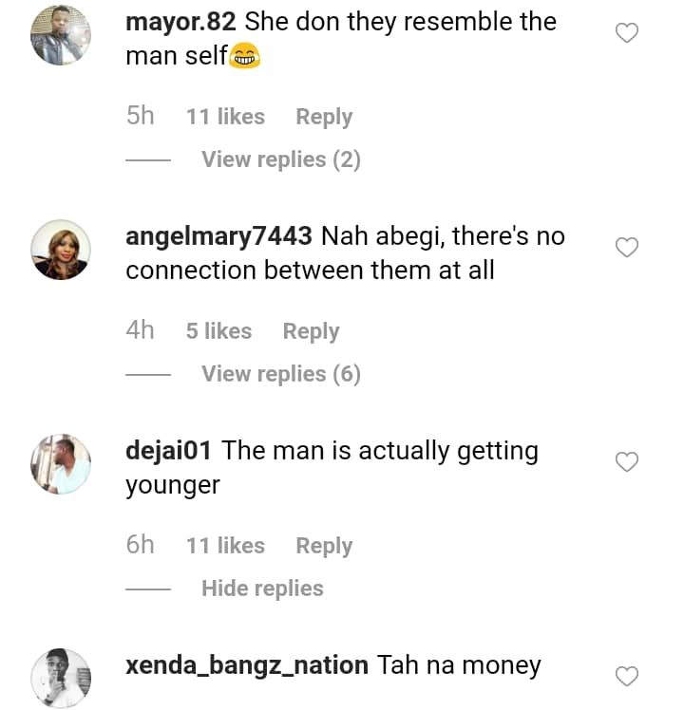
Task: Open the angelmary7443 username link
Action: click(218, 236)
